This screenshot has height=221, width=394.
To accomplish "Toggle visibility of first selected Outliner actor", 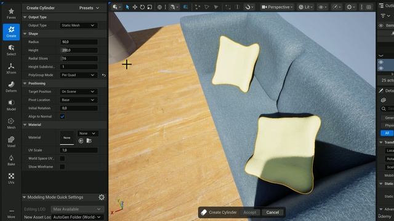I will [381, 62].
